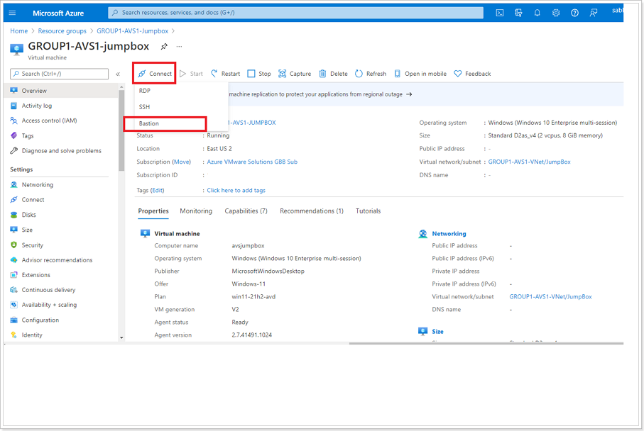The width and height of the screenshot is (644, 431).
Task: Capture the virtual machine image
Action: click(x=295, y=74)
